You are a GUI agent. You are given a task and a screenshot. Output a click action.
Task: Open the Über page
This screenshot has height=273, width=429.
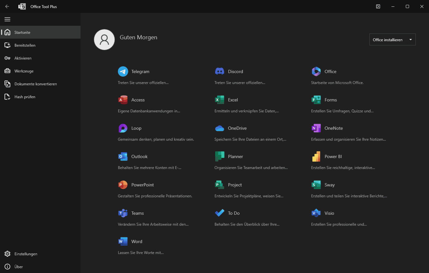pyautogui.click(x=40, y=267)
